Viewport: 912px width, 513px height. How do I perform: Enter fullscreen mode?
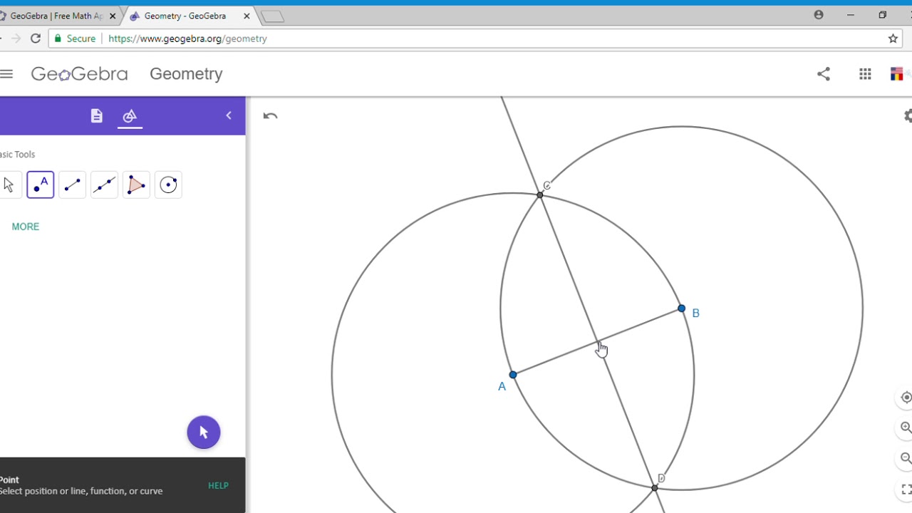906,489
